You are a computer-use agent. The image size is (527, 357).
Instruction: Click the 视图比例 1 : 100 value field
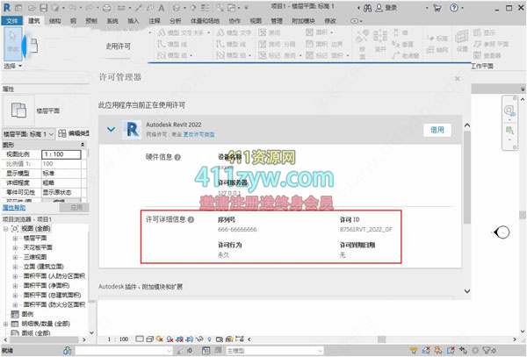pos(63,154)
